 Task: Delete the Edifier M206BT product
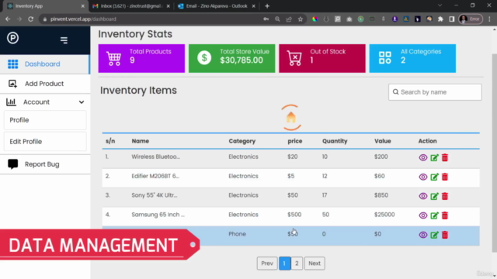(x=445, y=177)
